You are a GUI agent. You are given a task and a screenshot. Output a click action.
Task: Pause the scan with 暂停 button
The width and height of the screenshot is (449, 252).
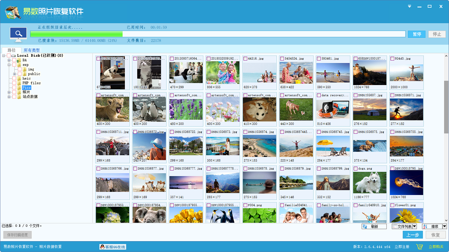[416, 34]
